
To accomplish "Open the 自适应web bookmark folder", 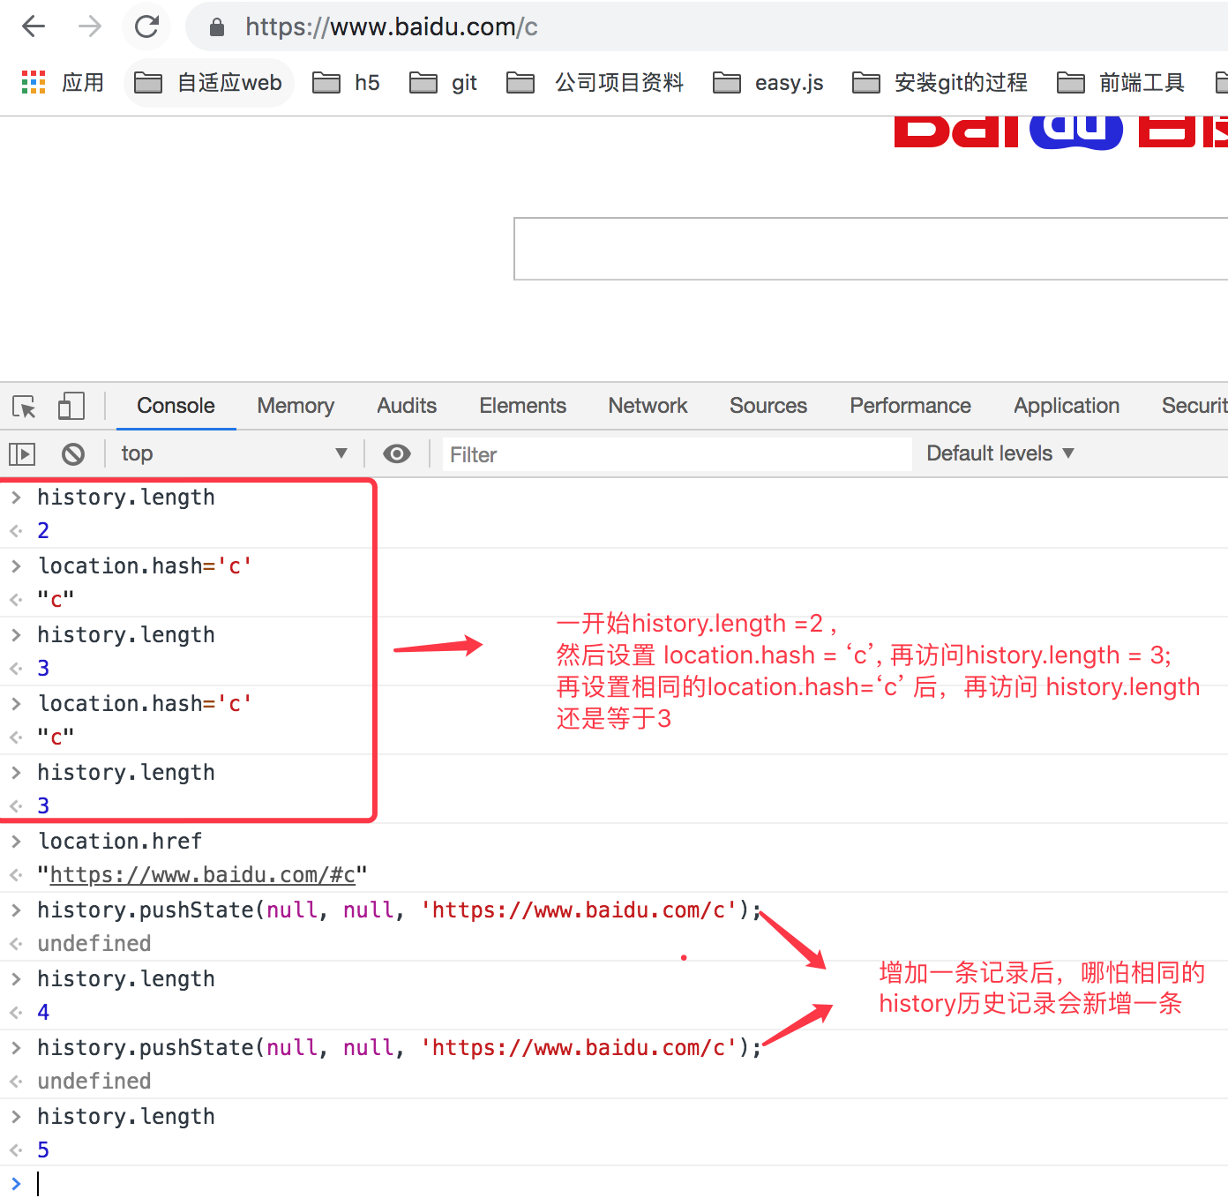I will coord(209,83).
